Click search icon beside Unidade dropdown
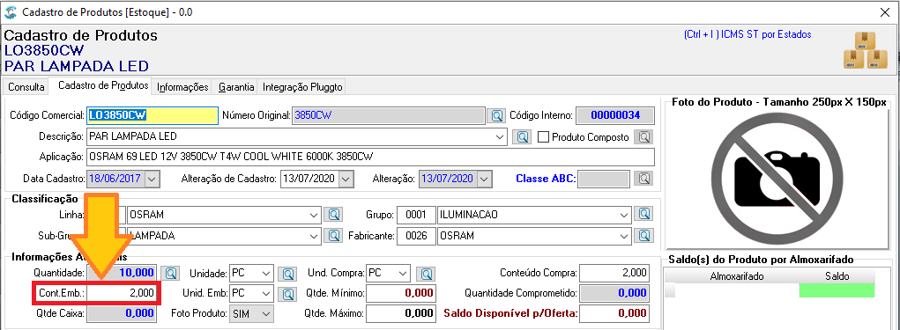Viewport: 900px width, 330px height. [287, 274]
